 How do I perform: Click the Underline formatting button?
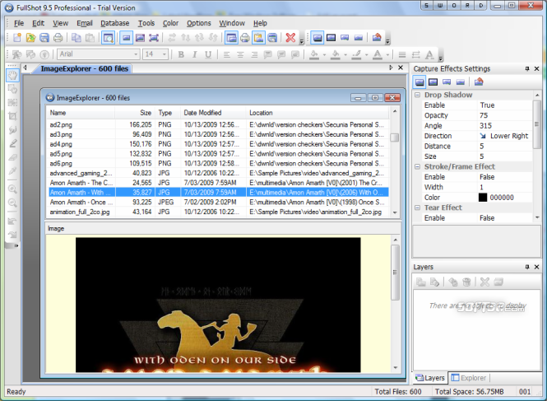coord(208,54)
